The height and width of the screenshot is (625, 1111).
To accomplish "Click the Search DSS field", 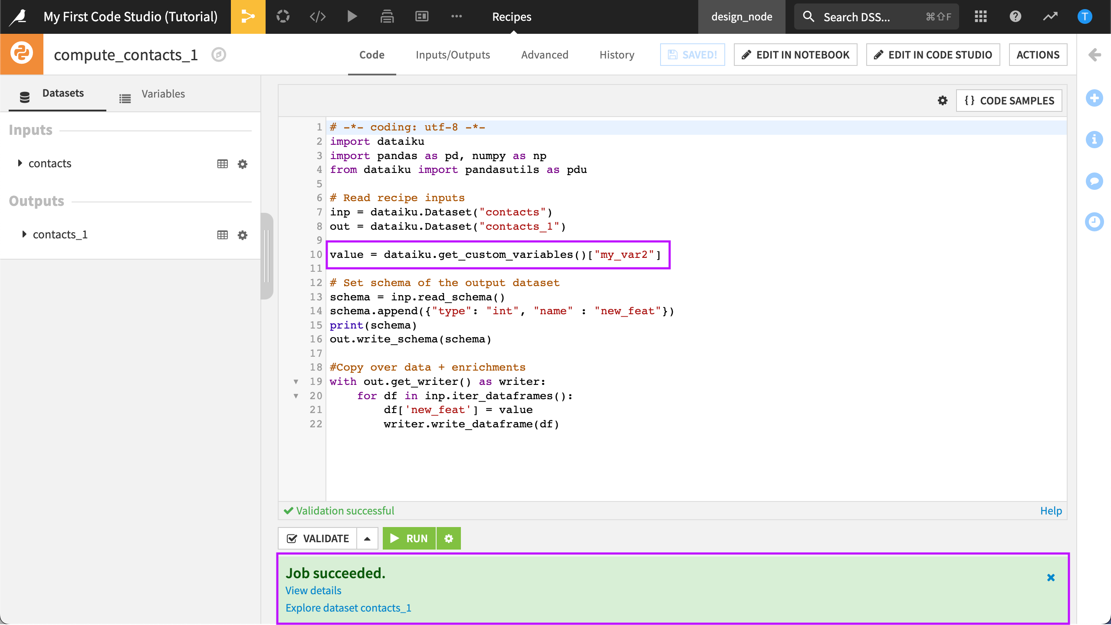I will coord(877,17).
